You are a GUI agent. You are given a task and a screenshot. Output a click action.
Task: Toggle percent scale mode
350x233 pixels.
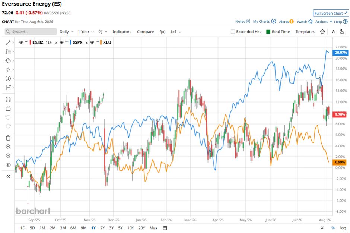tap(333, 228)
